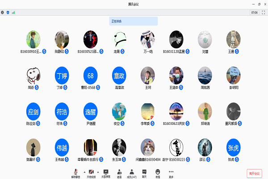Click the red leave meeting (离开会议) button

tap(254, 173)
